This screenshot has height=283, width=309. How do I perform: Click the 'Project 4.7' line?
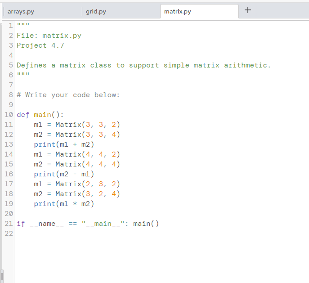pos(40,45)
